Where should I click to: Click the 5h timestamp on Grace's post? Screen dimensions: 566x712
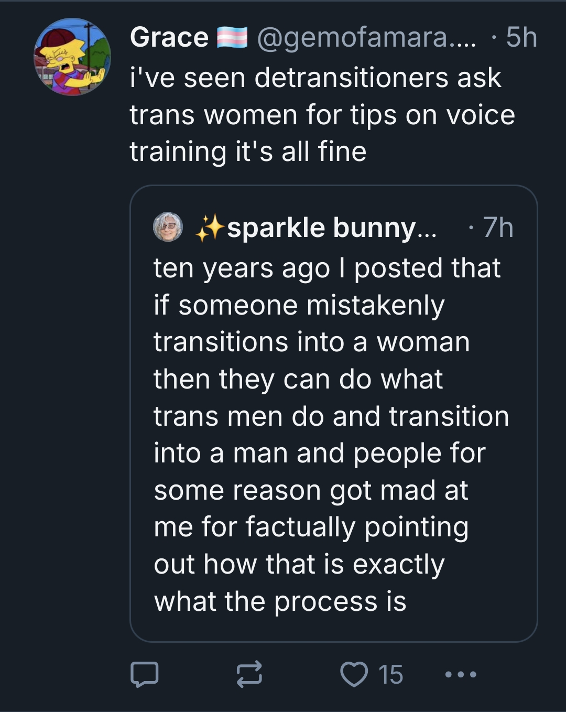tap(521, 38)
